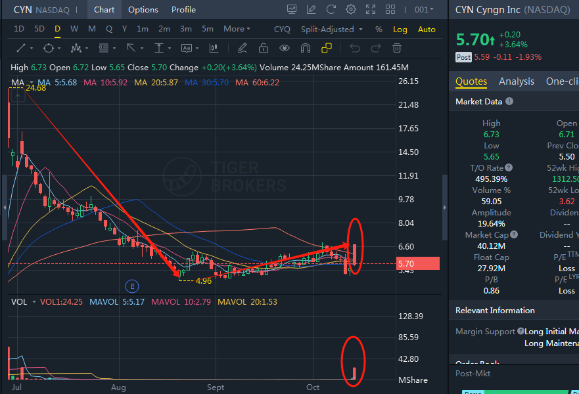Click the current price 5.70 label
Image resolution: width=579 pixels, height=394 pixels.
tap(417, 263)
